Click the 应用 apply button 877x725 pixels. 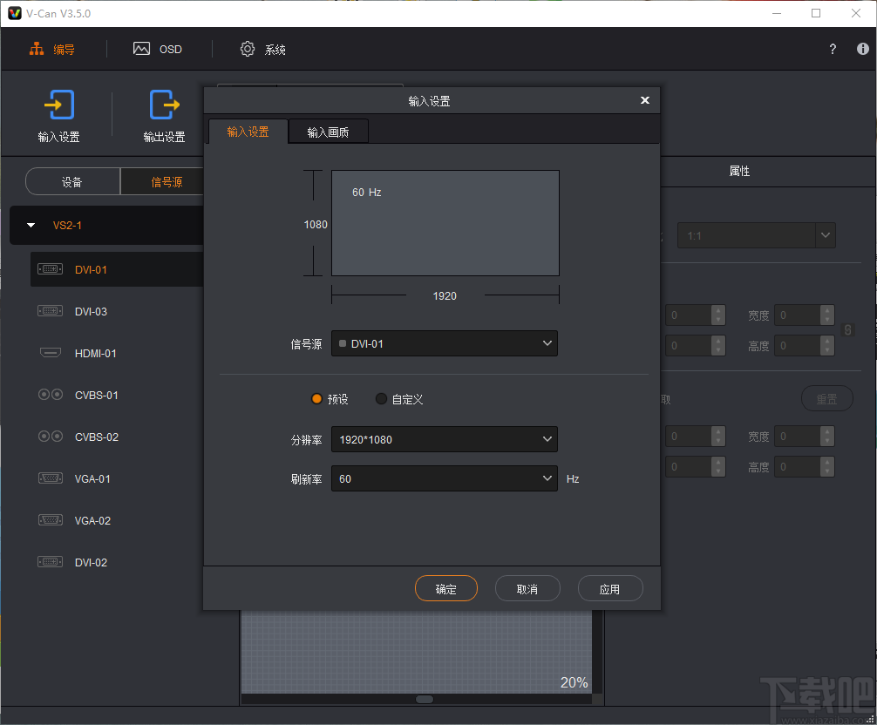[610, 588]
